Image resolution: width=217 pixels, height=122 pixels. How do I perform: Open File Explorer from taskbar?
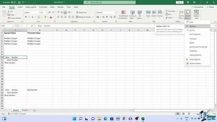click(x=99, y=119)
